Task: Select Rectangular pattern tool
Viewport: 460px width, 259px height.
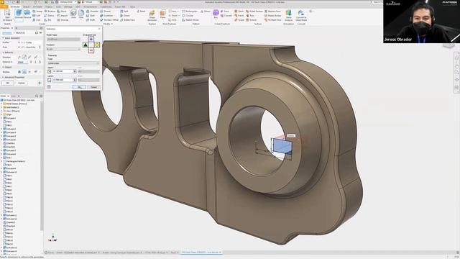Action: pos(190,12)
